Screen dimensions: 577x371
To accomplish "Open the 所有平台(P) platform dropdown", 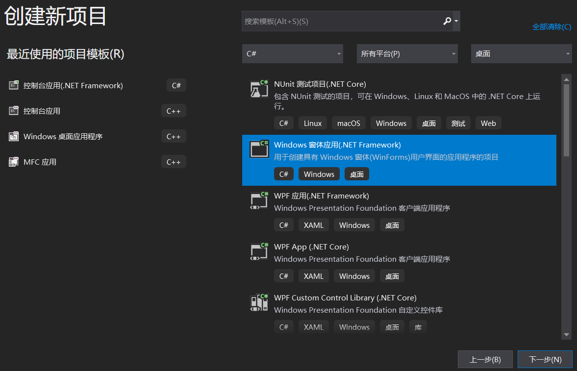I will (x=407, y=54).
